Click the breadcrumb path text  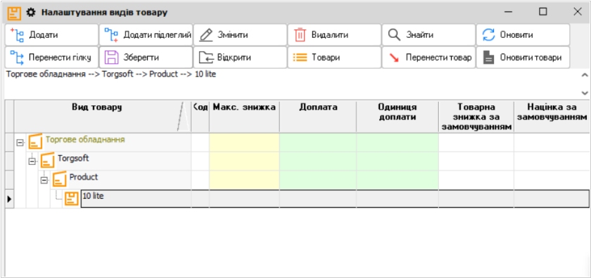point(111,74)
